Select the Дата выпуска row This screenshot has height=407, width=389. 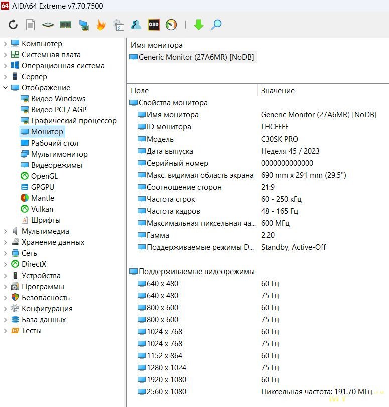pyautogui.click(x=258, y=151)
